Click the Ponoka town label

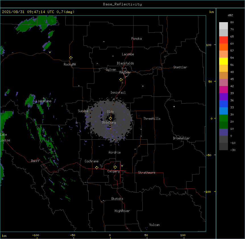tap(136, 39)
